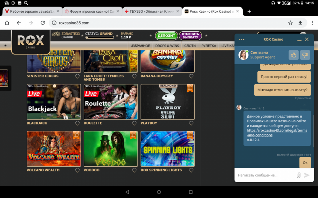Toggle the heart favorite on Voodoo slot
This screenshot has width=318, height=198.
coord(134,170)
